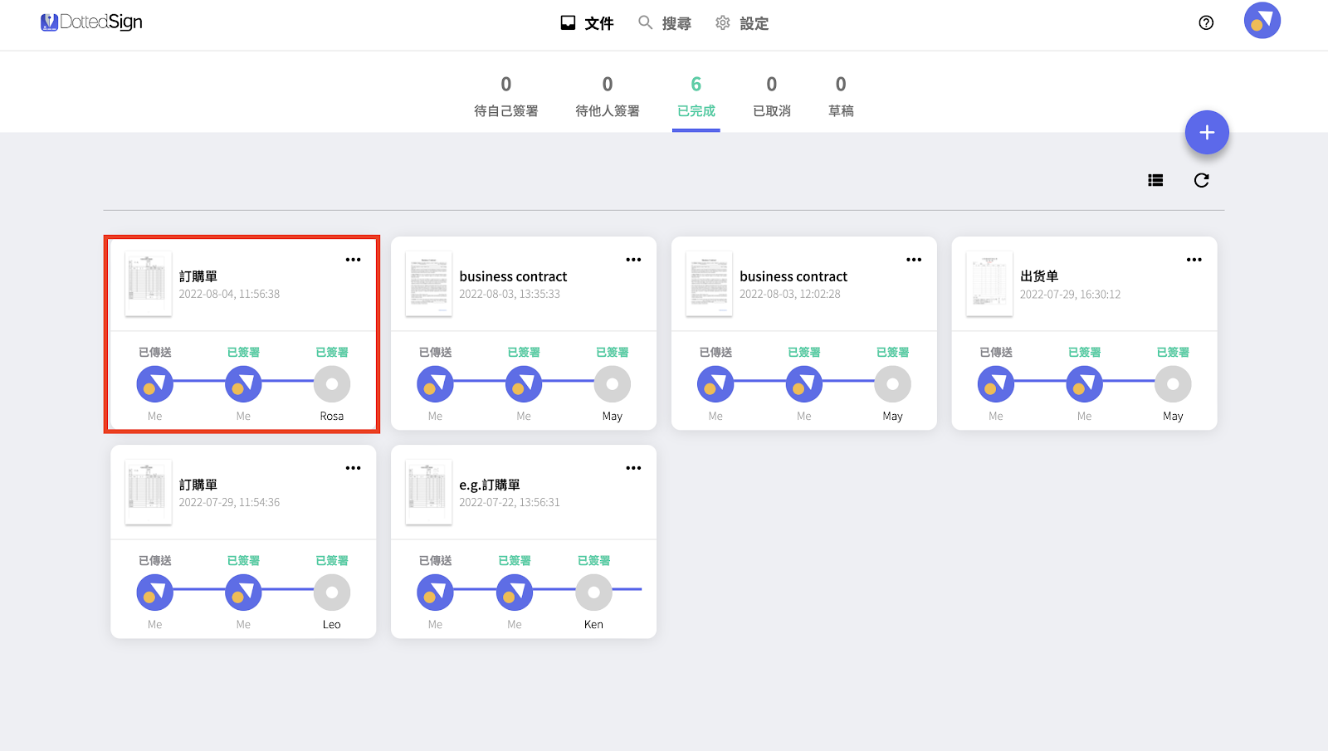The width and height of the screenshot is (1328, 751).
Task: Click May avatar on business contract 12:02:28
Action: click(x=892, y=384)
